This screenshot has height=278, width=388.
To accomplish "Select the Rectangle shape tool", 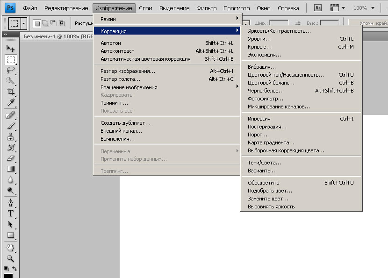I will (10, 235).
